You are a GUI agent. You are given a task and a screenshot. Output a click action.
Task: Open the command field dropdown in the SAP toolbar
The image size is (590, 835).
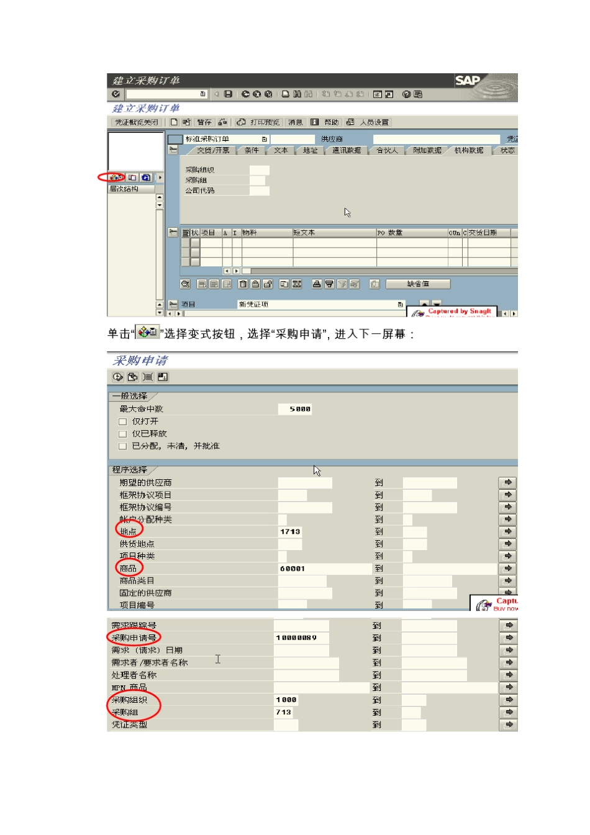[x=202, y=94]
